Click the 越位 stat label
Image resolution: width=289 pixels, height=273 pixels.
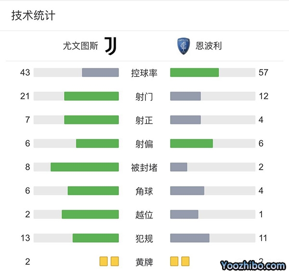pos(144,214)
